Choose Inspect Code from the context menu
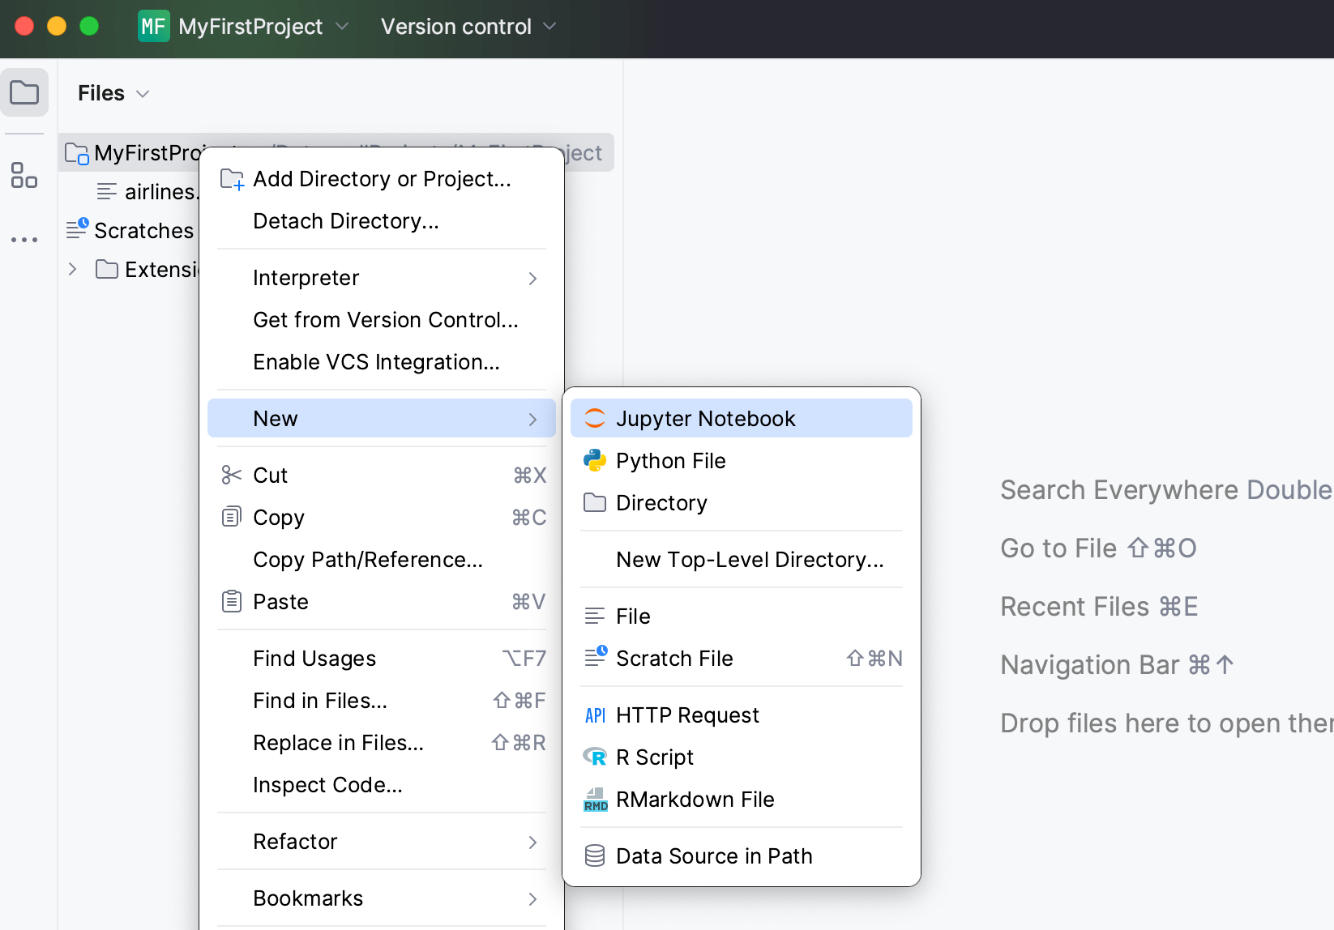 click(x=327, y=784)
